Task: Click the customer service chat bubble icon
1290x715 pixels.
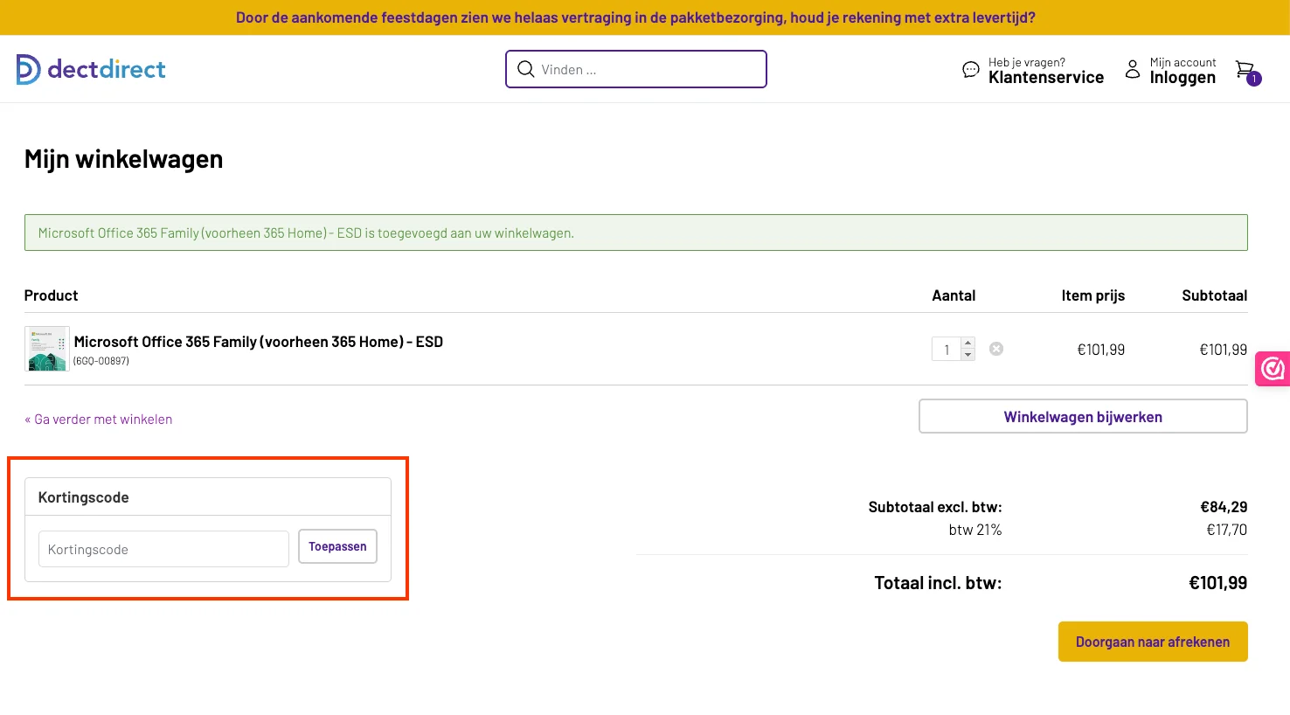Action: pos(970,70)
